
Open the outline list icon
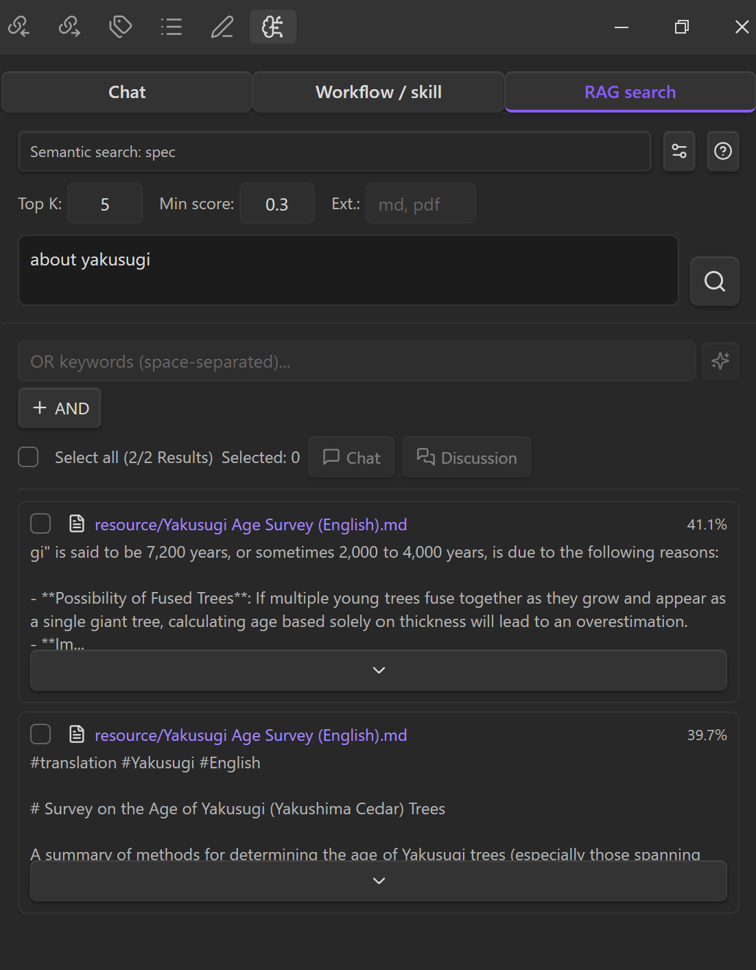(172, 27)
